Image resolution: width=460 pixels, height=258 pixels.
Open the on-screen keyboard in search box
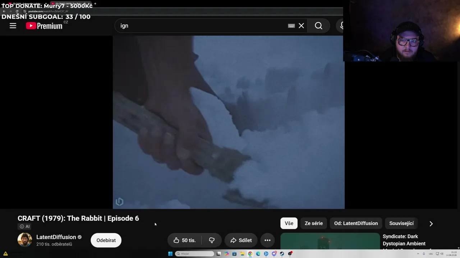point(291,26)
